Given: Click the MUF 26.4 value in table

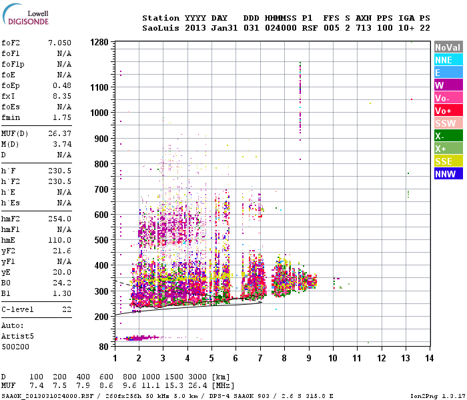Looking at the screenshot, I should pyautogui.click(x=197, y=386).
